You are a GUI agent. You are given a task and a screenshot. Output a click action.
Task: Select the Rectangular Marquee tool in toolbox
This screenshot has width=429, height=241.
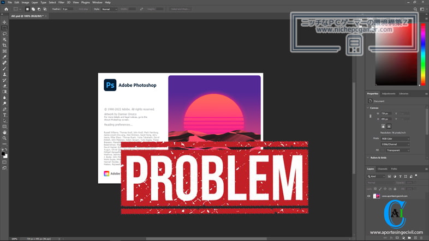(x=4, y=28)
